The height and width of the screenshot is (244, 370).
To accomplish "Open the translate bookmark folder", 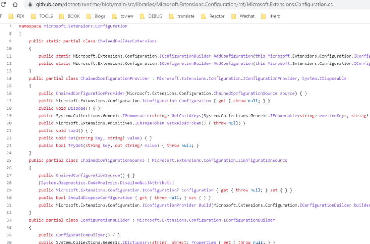I will coord(182,16).
